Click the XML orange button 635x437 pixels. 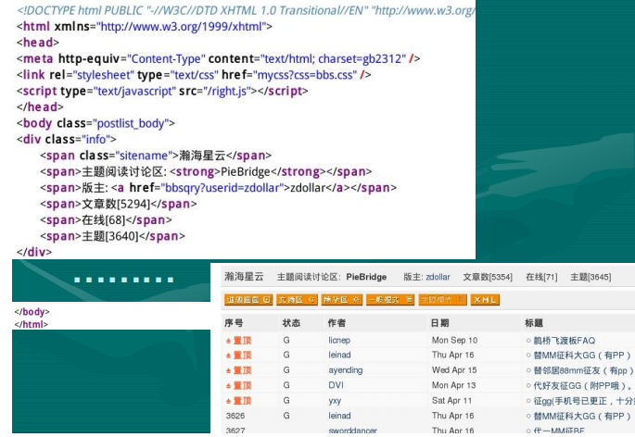[x=485, y=300]
